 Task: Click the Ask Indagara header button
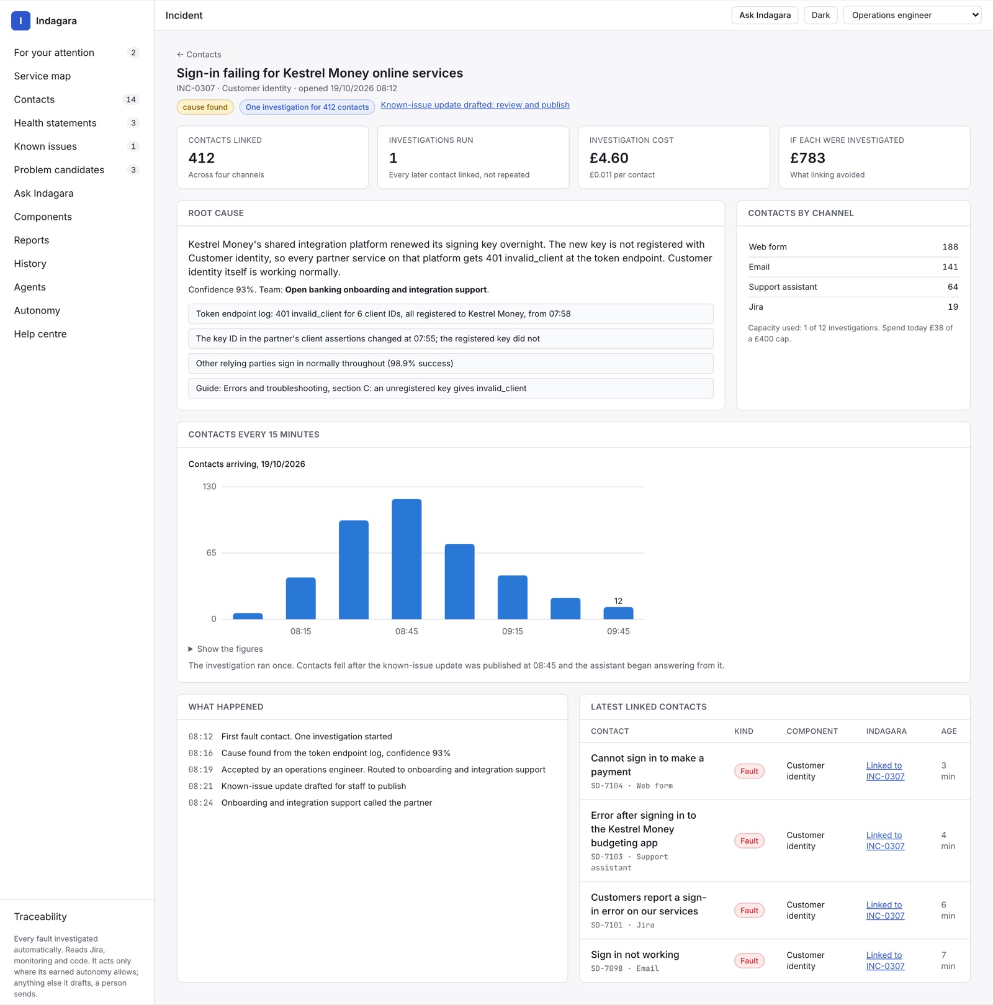[765, 16]
